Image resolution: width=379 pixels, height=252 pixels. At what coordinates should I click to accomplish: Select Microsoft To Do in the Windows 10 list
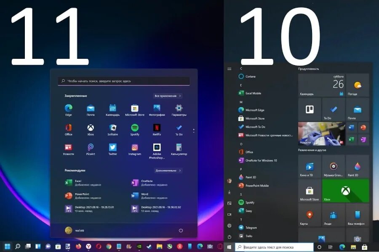click(252, 126)
